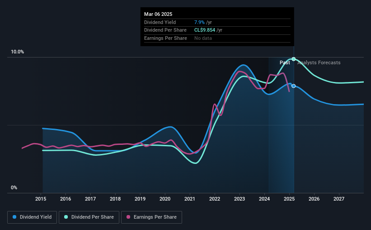Click the 7.9% dividend yield value
The width and height of the screenshot is (371, 230).
(x=199, y=22)
